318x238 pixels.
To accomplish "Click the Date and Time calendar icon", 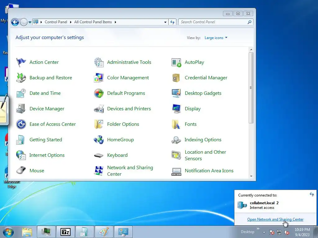I will 21,93.
